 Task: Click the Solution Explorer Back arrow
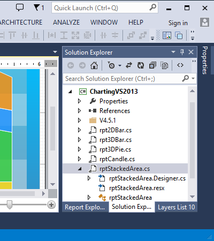point(71,65)
